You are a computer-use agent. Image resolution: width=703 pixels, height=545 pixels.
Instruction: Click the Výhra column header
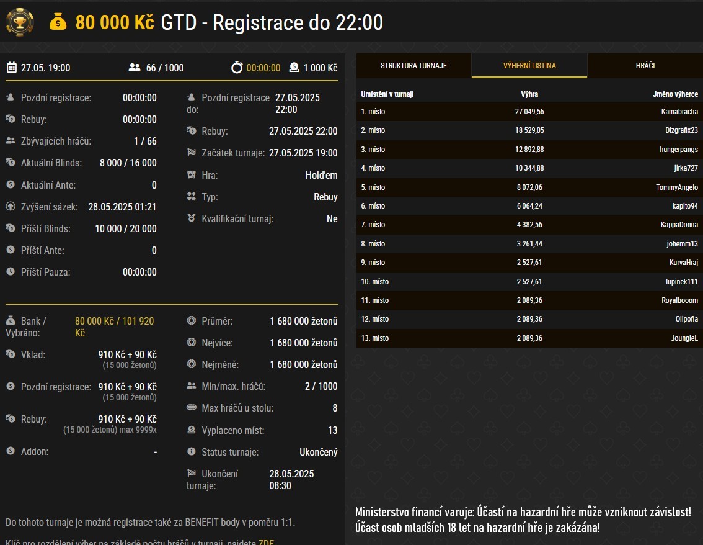tap(529, 94)
